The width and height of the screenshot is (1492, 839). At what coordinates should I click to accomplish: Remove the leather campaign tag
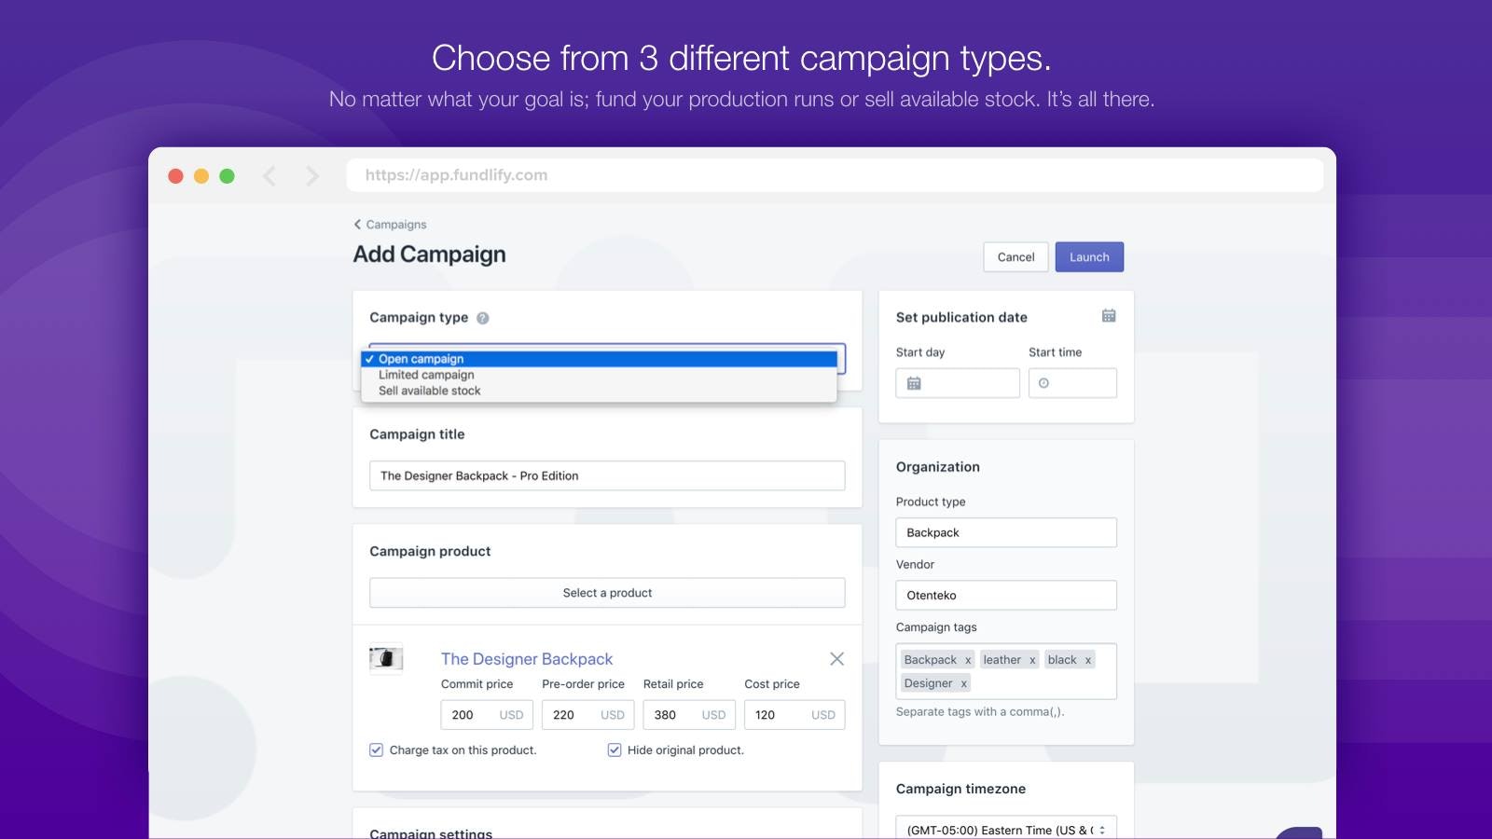[x=1033, y=659]
